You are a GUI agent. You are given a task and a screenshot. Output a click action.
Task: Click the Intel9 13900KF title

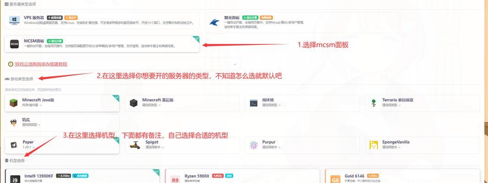tap(39, 176)
